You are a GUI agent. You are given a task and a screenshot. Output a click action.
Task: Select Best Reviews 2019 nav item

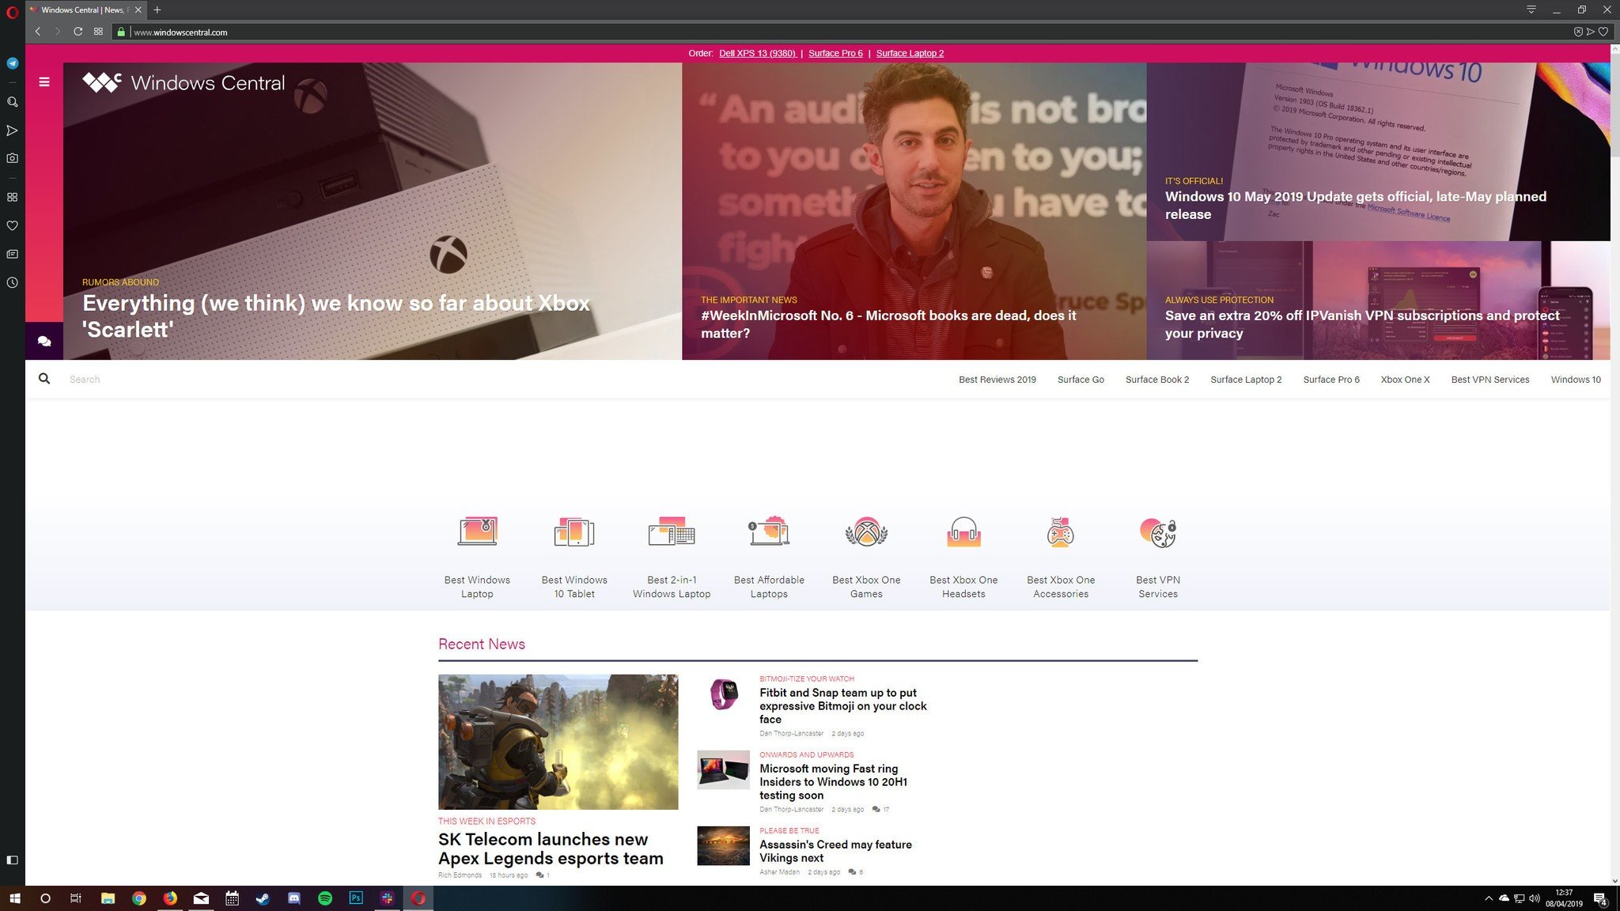pyautogui.click(x=997, y=380)
